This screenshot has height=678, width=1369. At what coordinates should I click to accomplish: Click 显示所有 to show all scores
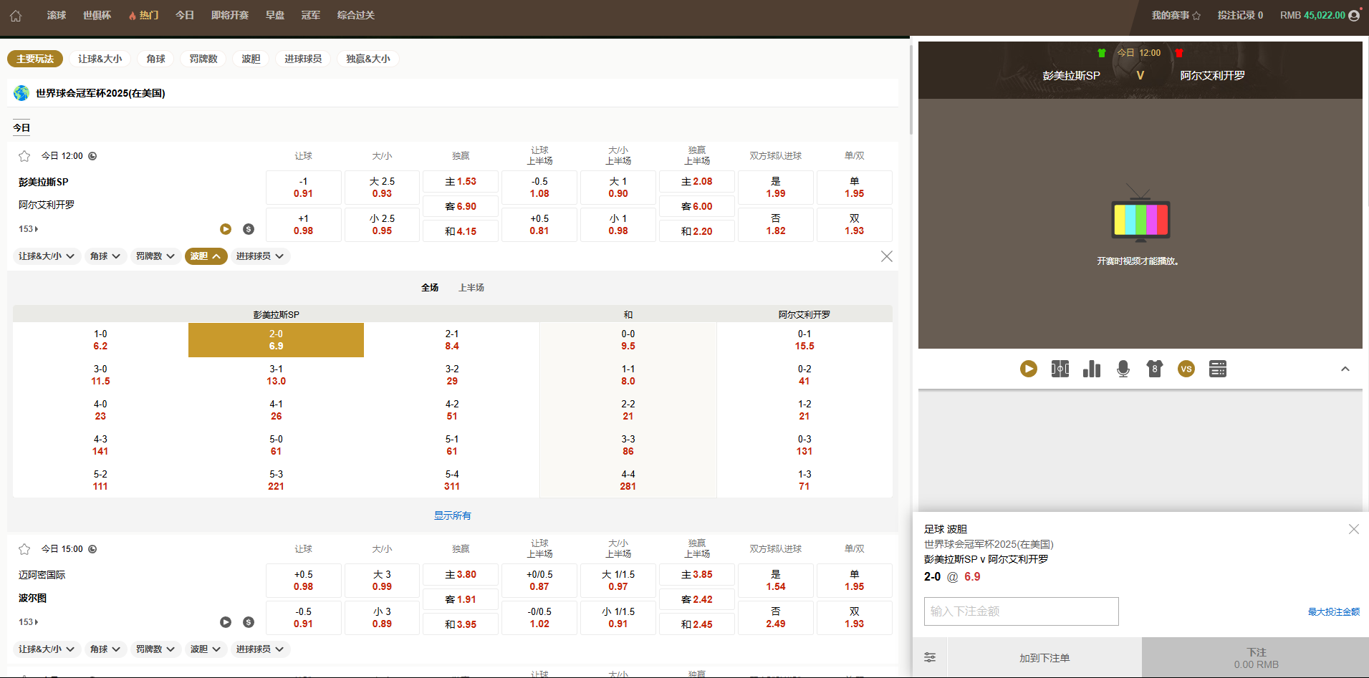(x=452, y=515)
